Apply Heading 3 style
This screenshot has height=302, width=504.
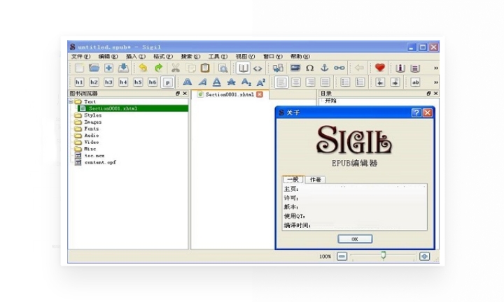tap(108, 82)
